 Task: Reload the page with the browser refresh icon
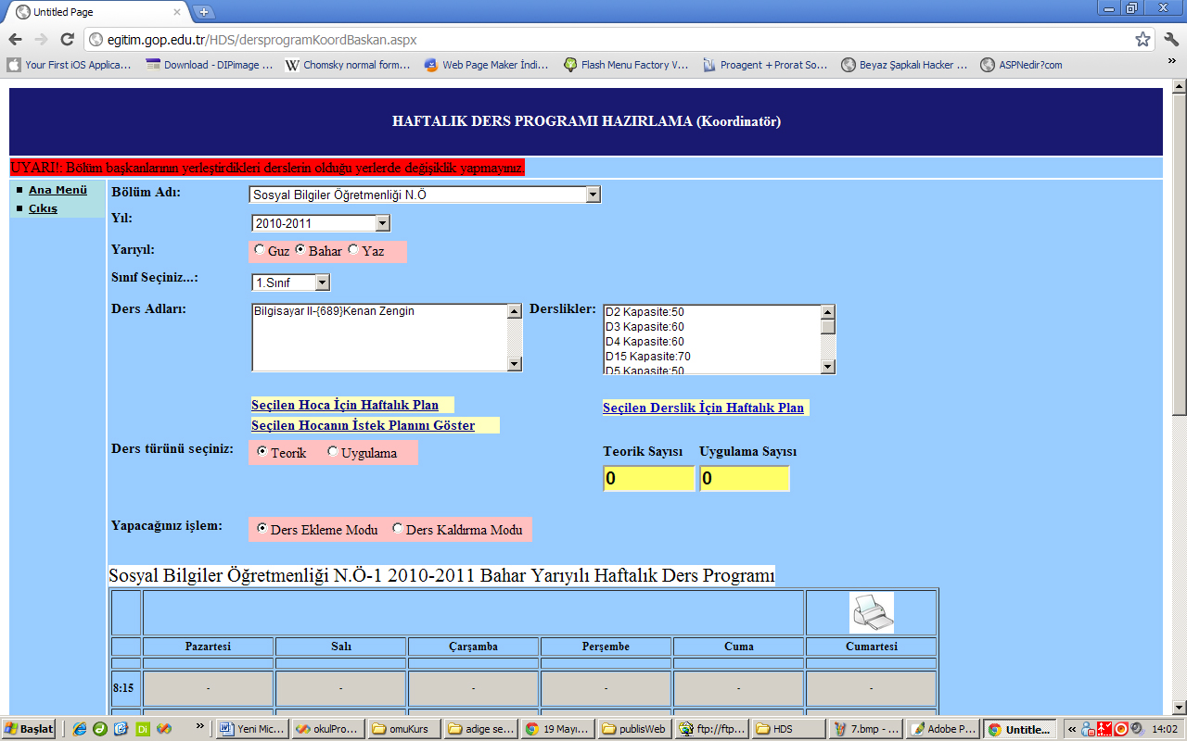tap(67, 40)
